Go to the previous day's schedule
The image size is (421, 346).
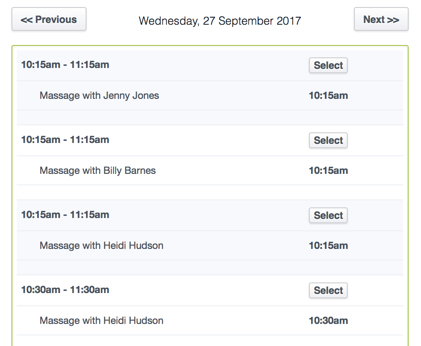(49, 19)
